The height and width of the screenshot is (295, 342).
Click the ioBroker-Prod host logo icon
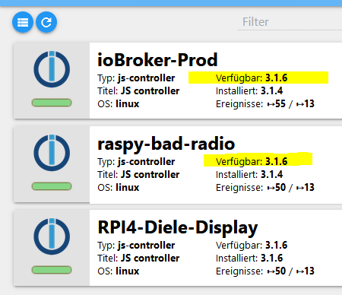(52, 69)
